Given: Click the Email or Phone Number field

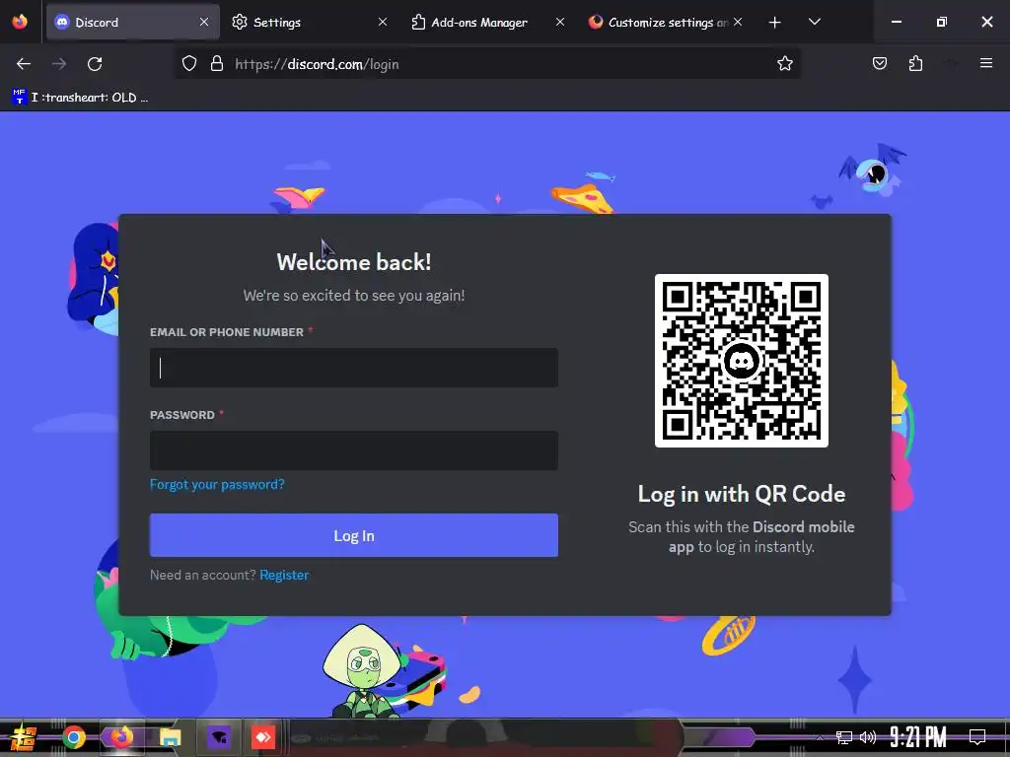Looking at the screenshot, I should click(x=354, y=368).
